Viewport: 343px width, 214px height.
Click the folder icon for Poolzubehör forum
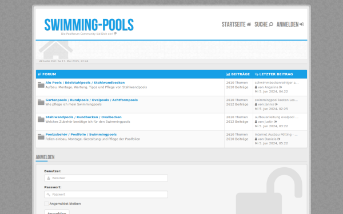(41, 137)
